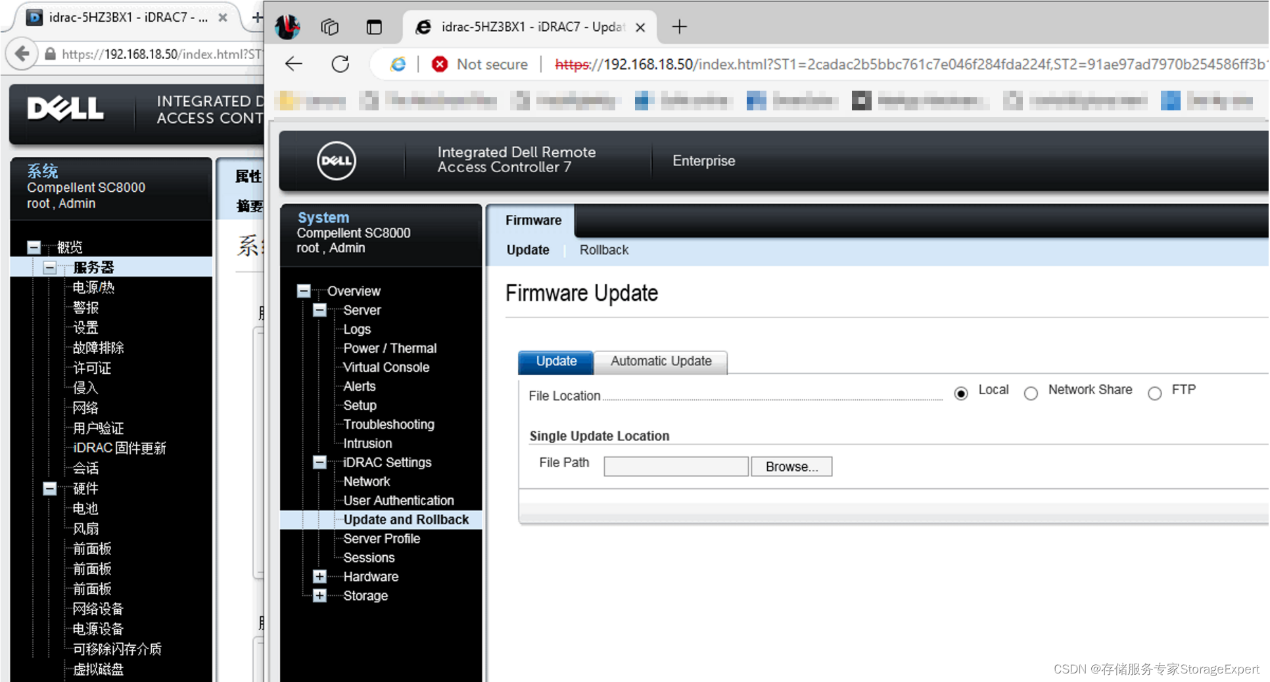Click the red Not secure warning icon

pos(440,64)
